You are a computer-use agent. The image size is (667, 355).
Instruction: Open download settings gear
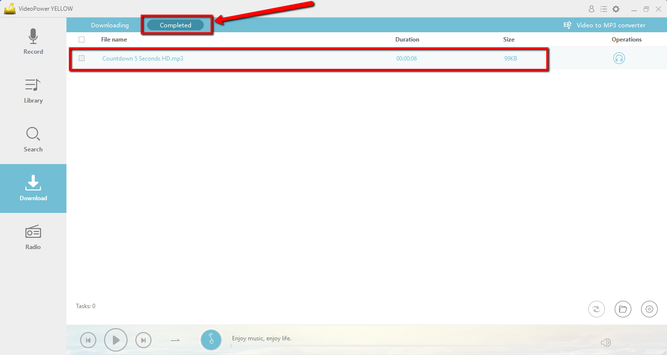pyautogui.click(x=649, y=309)
